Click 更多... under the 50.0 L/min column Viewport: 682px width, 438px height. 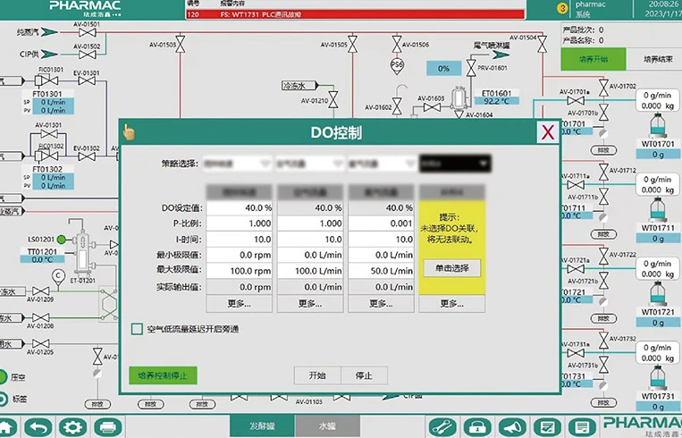pyautogui.click(x=381, y=304)
